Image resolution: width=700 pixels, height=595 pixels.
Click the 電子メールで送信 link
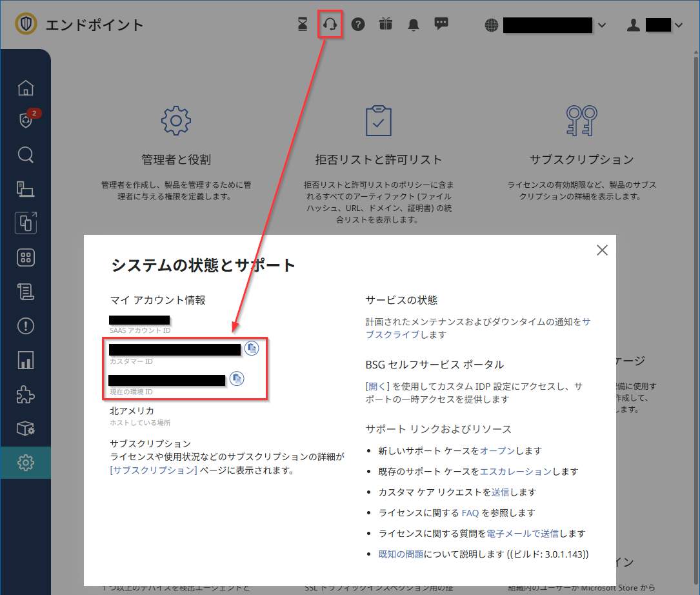[523, 534]
